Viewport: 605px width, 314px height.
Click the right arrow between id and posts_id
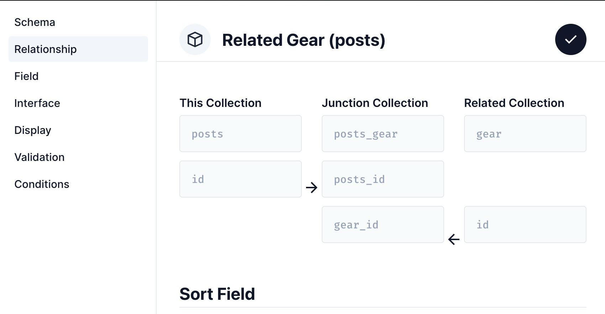pyautogui.click(x=311, y=187)
